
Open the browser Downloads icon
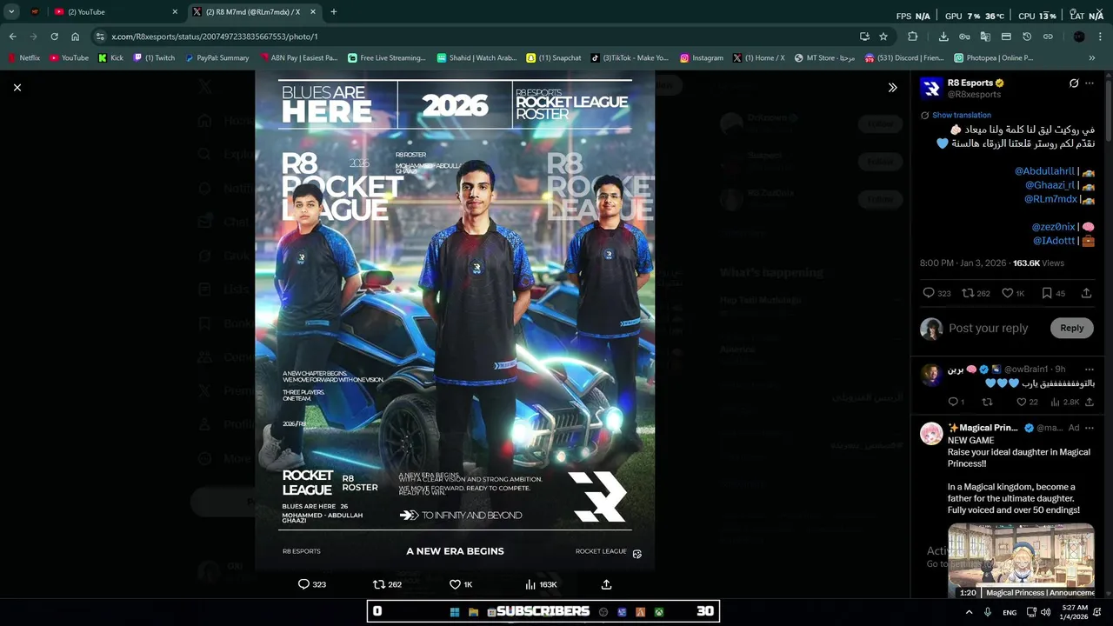943,37
